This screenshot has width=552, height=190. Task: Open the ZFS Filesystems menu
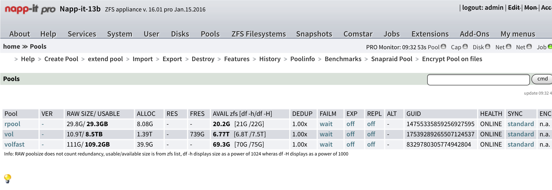(x=259, y=34)
